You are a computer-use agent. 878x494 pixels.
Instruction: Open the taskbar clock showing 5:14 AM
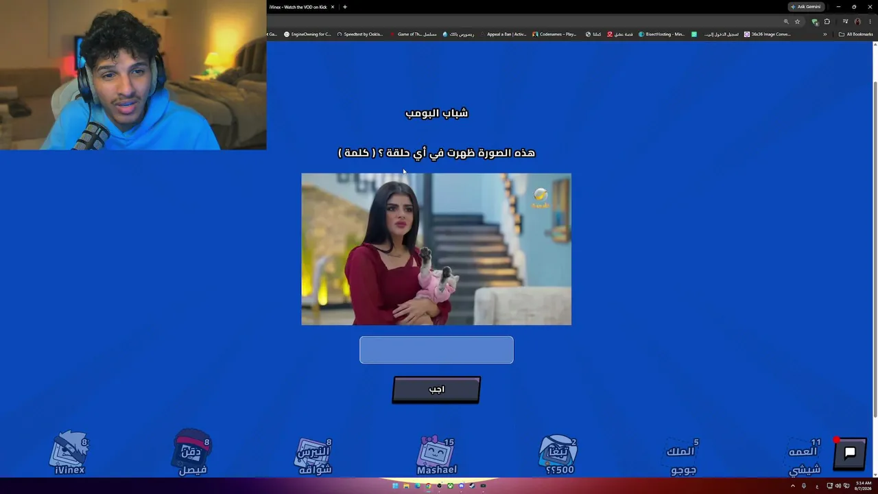[864, 486]
